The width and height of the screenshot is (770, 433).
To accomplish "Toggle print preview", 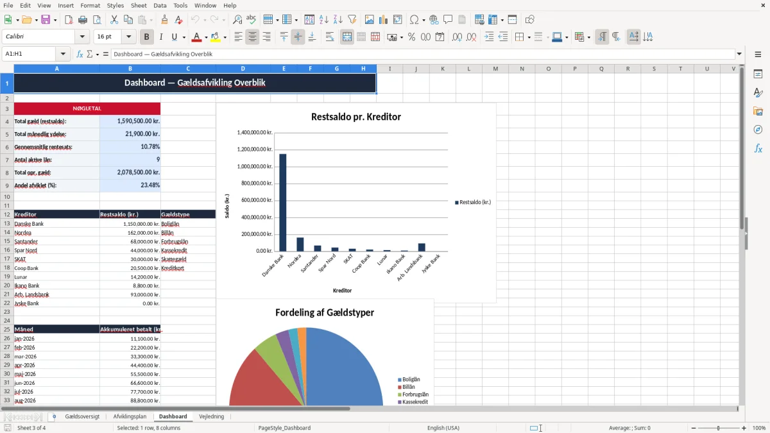I will tap(97, 20).
